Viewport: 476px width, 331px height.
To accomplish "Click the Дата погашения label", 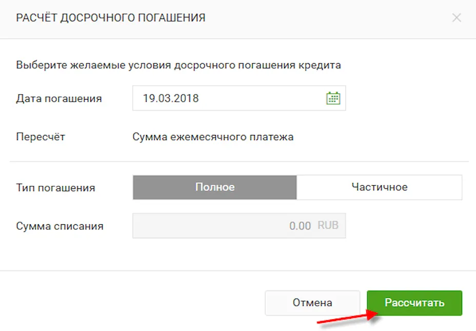I will point(59,99).
